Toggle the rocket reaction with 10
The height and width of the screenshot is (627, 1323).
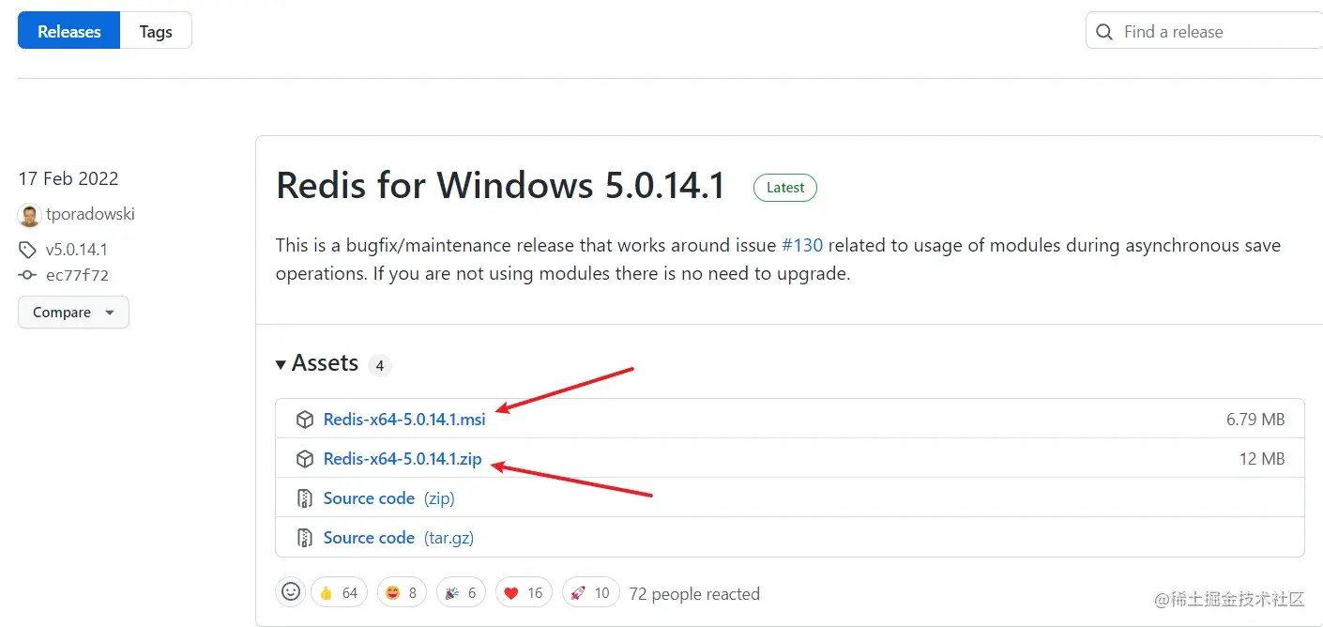point(591,592)
